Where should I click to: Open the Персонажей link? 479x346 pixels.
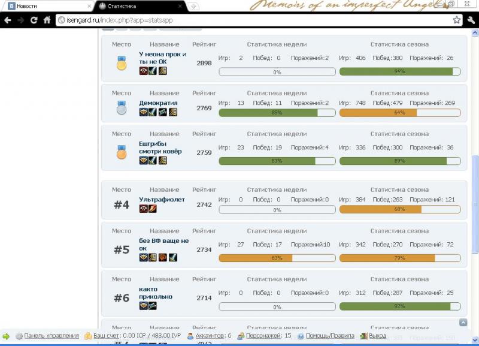tap(264, 336)
